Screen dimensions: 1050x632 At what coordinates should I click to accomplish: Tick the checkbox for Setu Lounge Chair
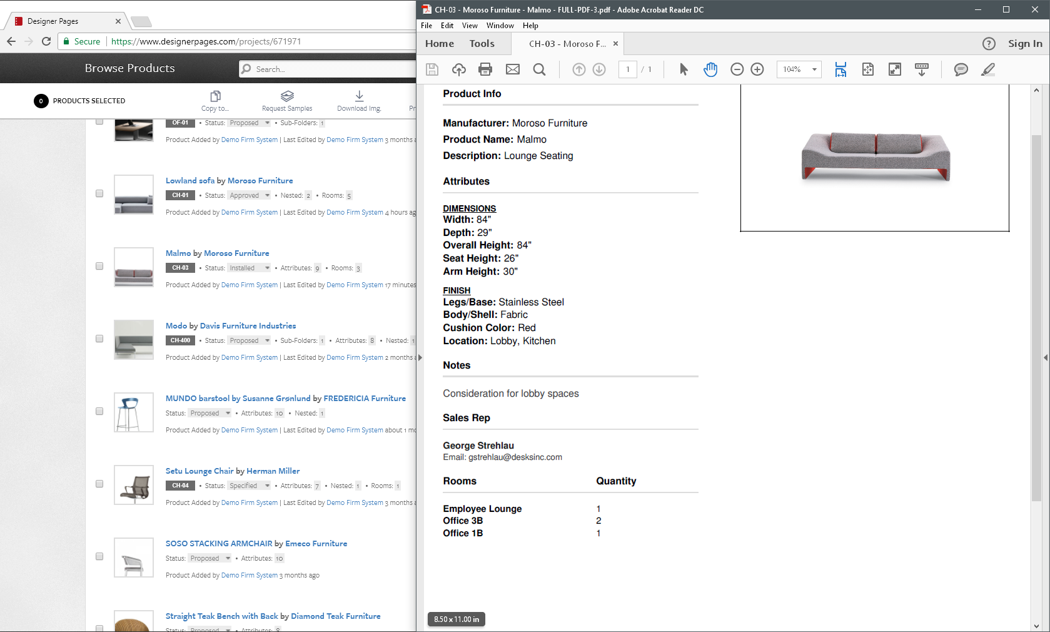click(x=99, y=484)
